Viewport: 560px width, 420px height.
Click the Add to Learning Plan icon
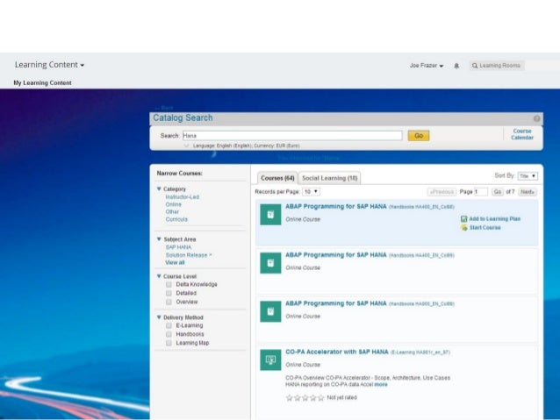(x=464, y=218)
